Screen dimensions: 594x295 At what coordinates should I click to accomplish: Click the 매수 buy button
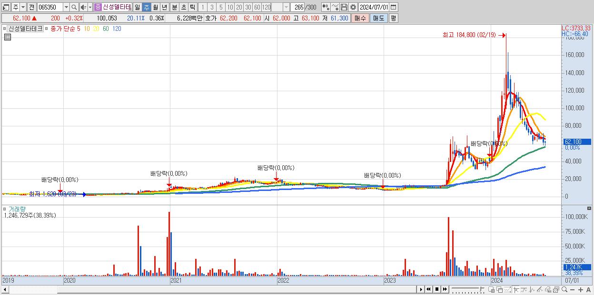click(360, 18)
